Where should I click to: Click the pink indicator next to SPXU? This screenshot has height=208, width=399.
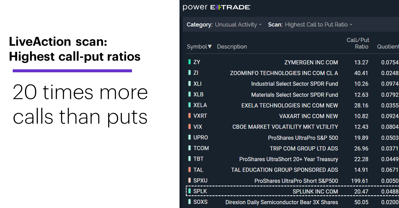click(x=189, y=180)
